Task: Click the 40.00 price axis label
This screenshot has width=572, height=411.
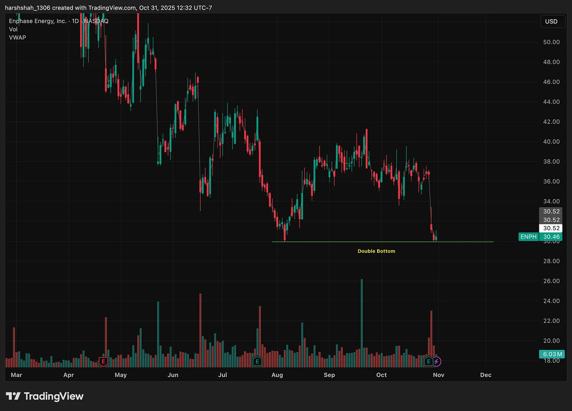Action: point(551,141)
